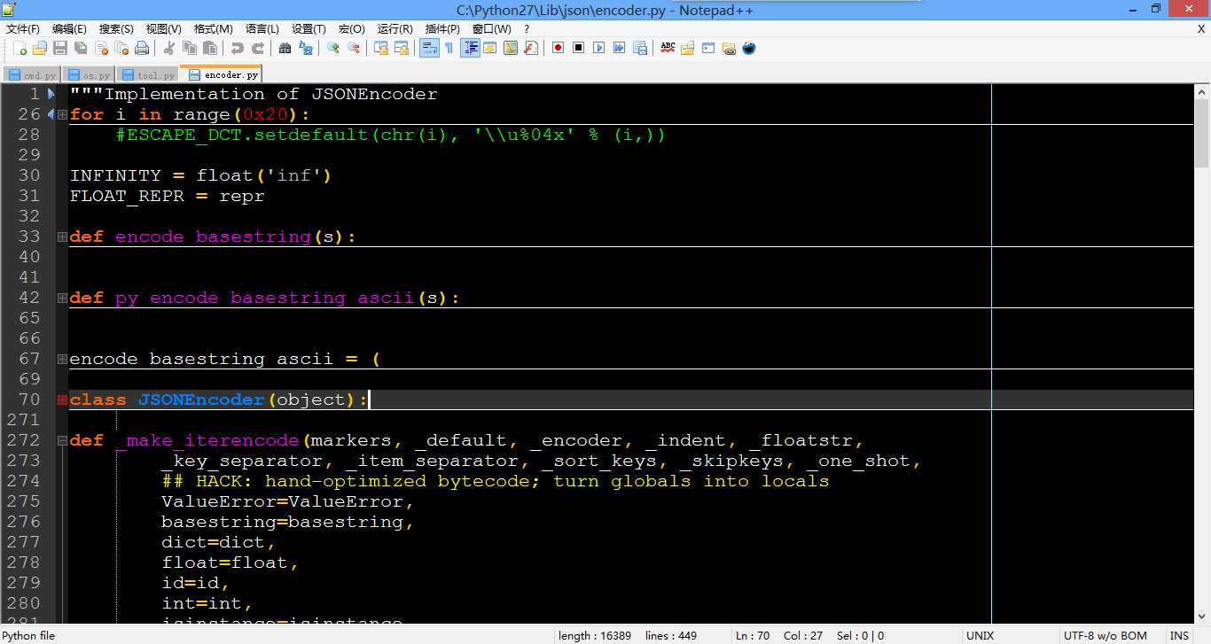Toggle synchronized vertical scrolling
This screenshot has height=644, width=1211.
tap(380, 48)
